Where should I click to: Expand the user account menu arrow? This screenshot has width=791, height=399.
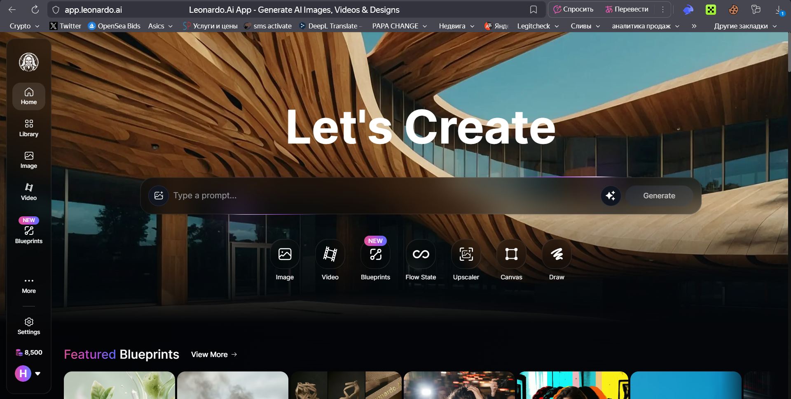click(38, 373)
